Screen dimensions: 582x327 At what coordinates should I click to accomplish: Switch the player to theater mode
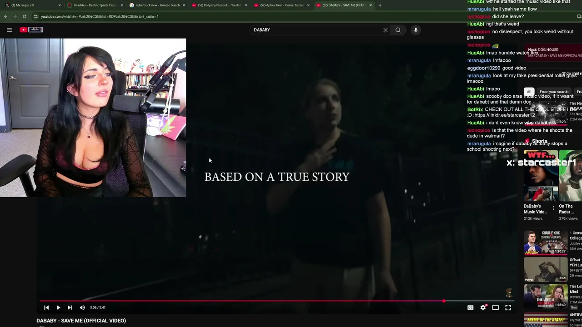coord(496,307)
